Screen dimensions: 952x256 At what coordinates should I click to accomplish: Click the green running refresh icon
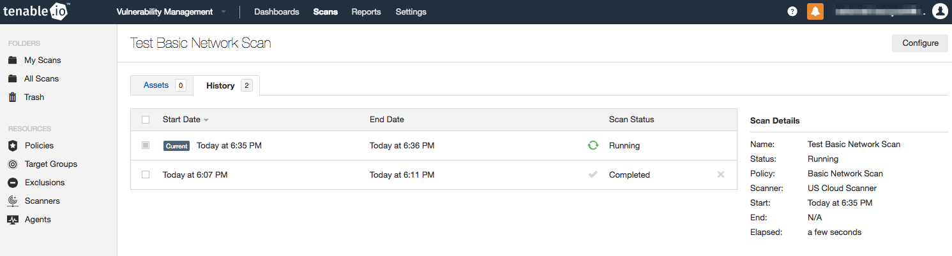[593, 145]
